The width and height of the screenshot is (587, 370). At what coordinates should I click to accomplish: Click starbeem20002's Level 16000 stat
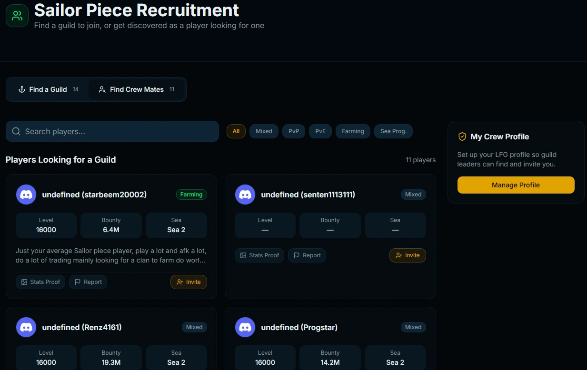46,225
